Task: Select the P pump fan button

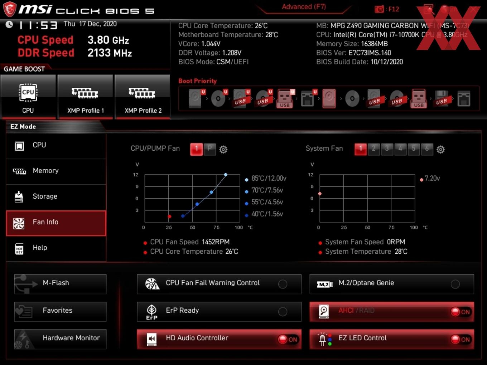Action: click(x=210, y=149)
